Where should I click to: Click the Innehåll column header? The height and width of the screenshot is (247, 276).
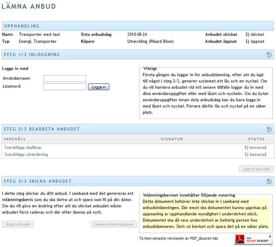tap(15, 139)
